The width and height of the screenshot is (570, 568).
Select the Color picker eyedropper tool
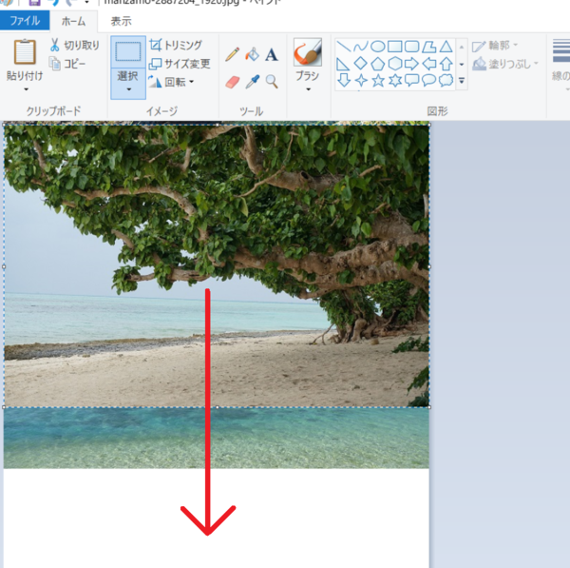point(252,82)
